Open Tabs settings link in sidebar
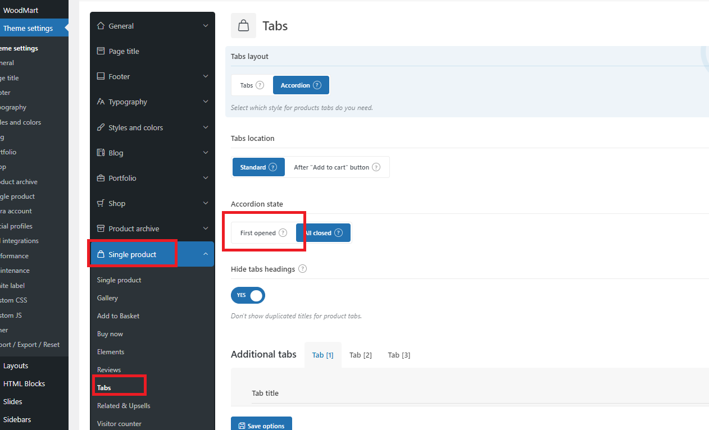Screen dimensions: 709x430 (x=104, y=388)
